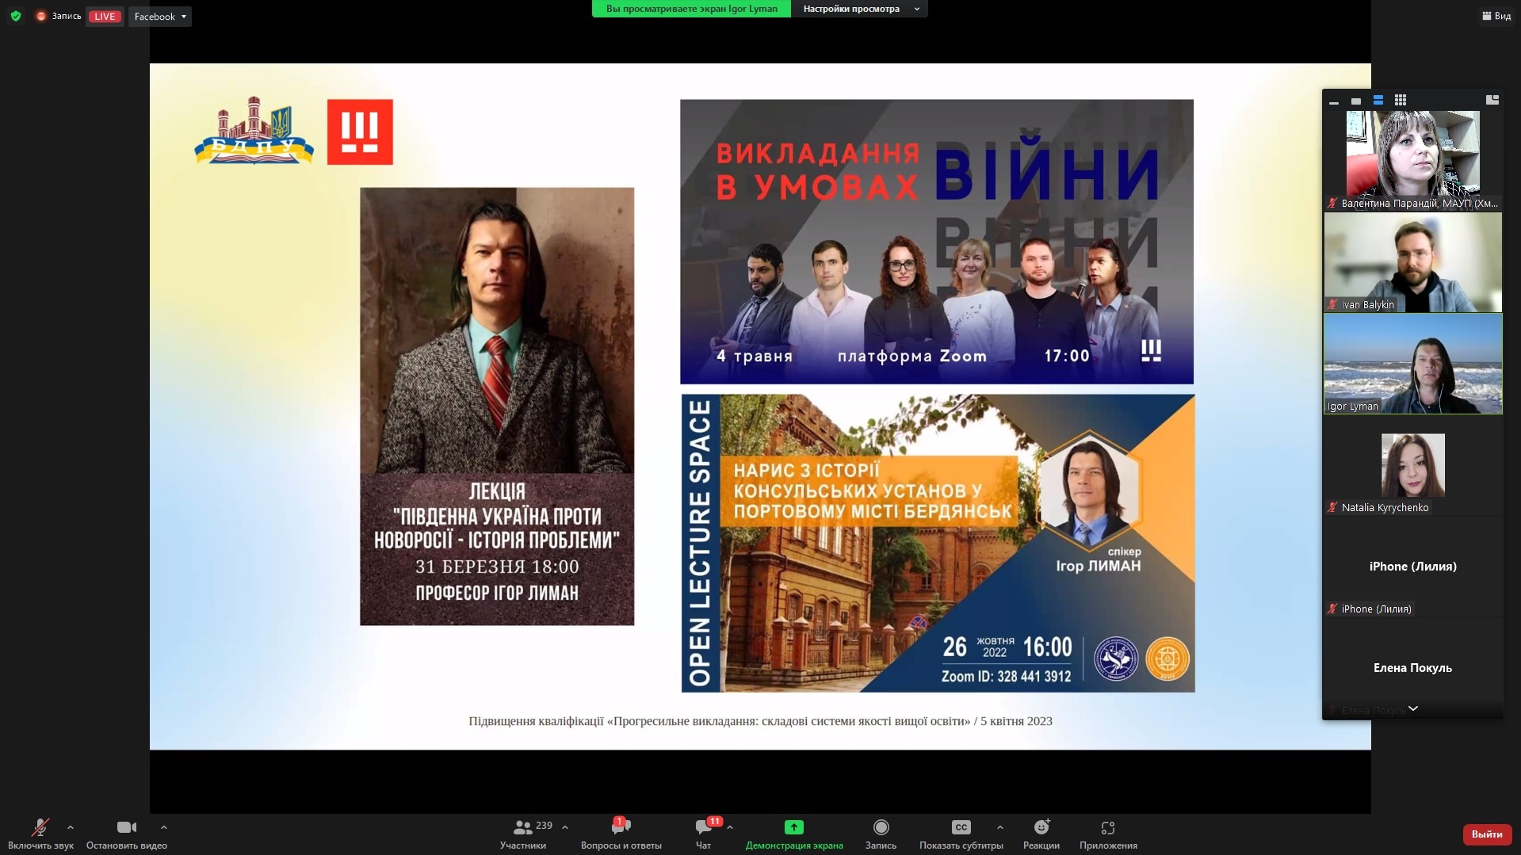This screenshot has width=1521, height=855.
Task: Click the 'Викладання в умовах війни' banner
Action: pos(937,242)
